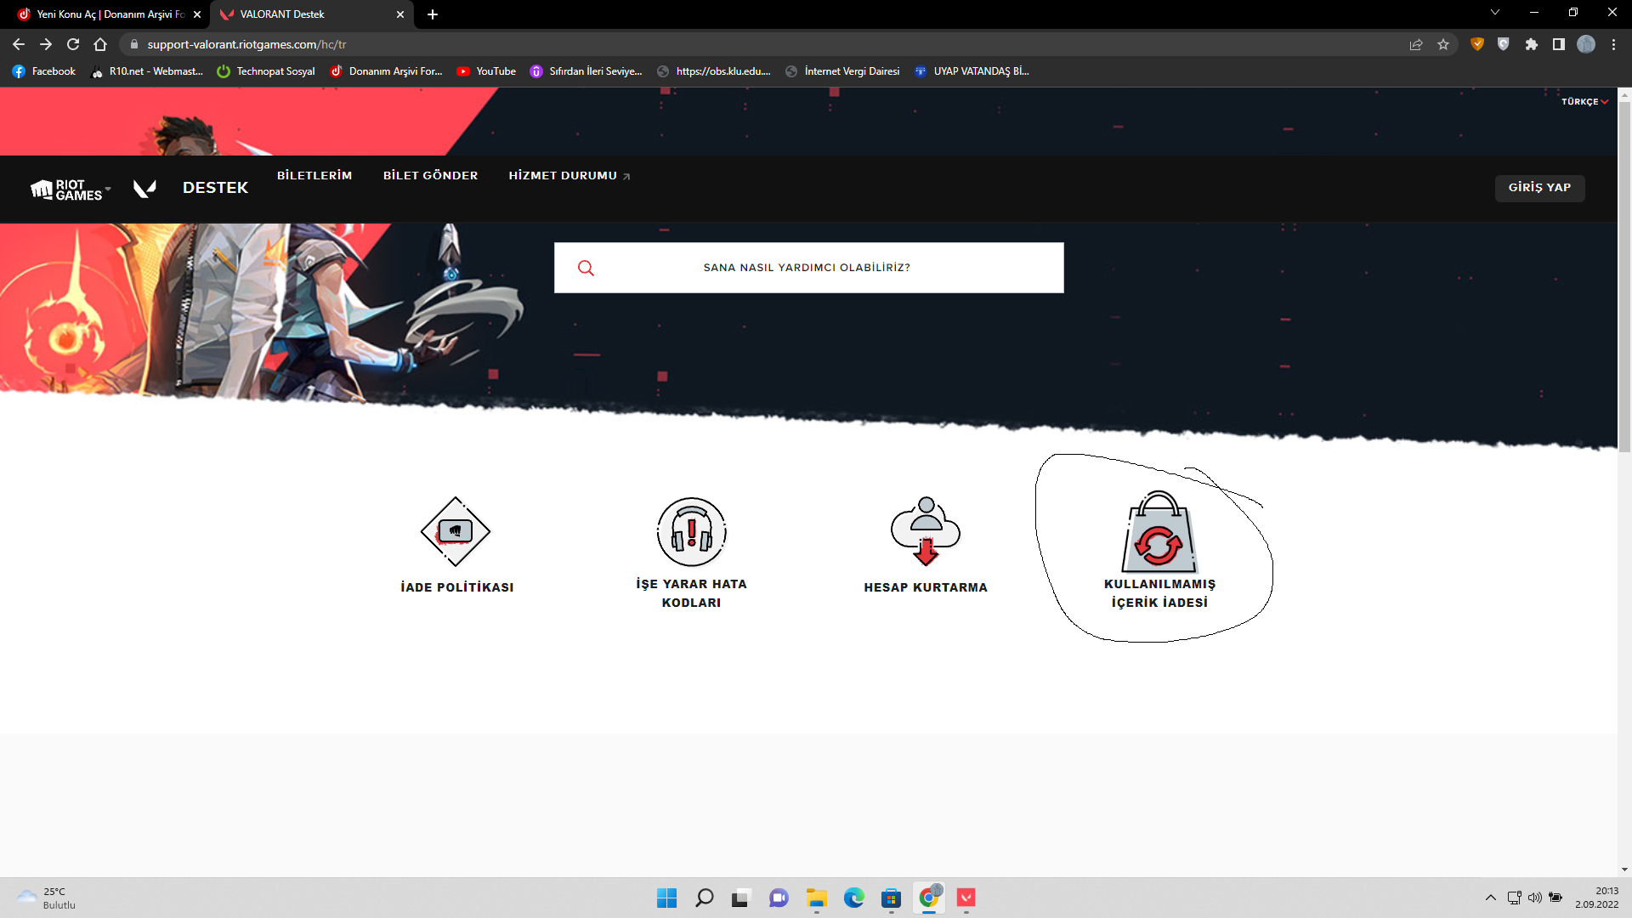Click the Giriş Yap button
Viewport: 1632px width, 918px height.
coord(1539,188)
